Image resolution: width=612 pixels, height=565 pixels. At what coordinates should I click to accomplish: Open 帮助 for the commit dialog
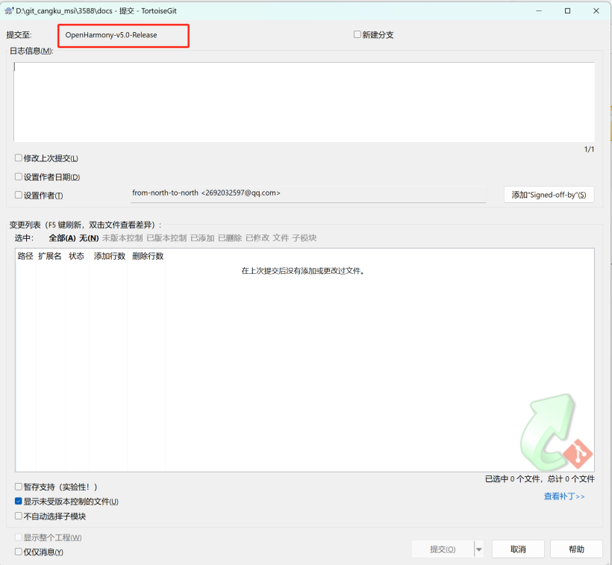pyautogui.click(x=576, y=549)
